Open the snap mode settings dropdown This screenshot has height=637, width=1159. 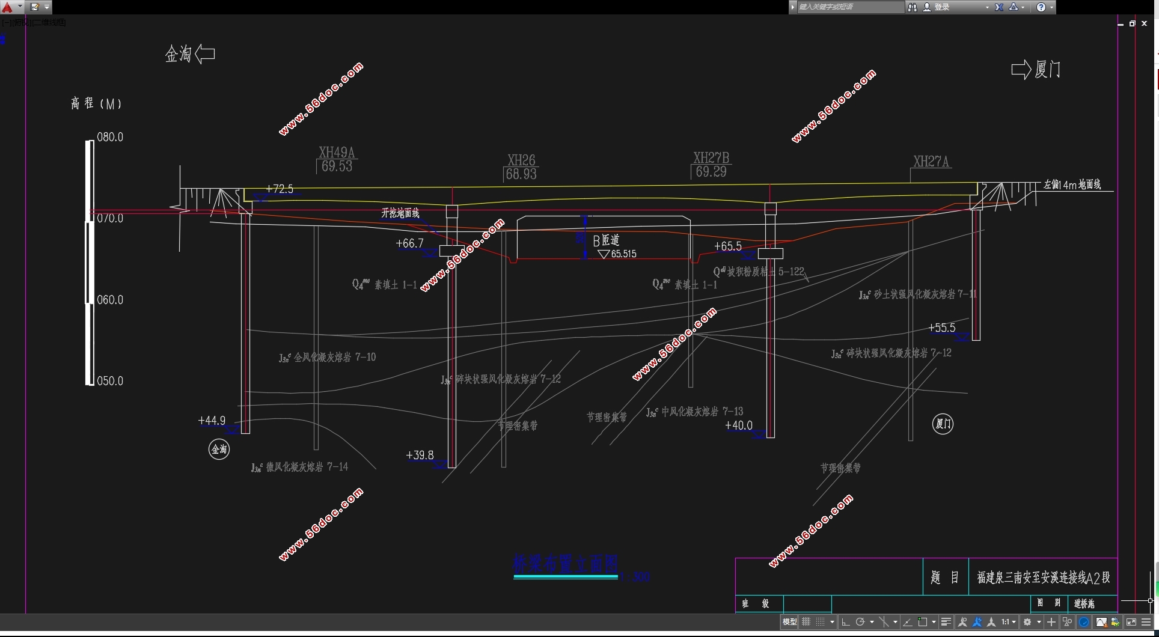click(x=832, y=622)
